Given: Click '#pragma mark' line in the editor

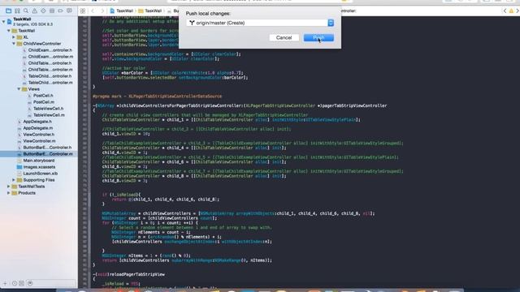Looking at the screenshot, I should pyautogui.click(x=157, y=97).
